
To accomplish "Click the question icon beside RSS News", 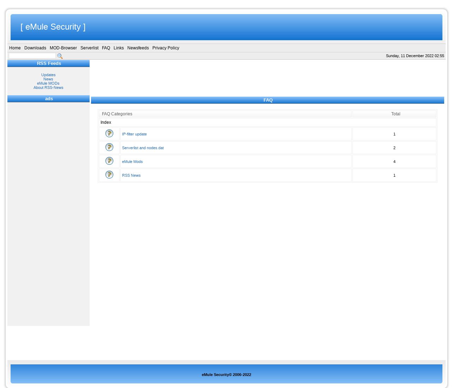I will click(x=109, y=175).
